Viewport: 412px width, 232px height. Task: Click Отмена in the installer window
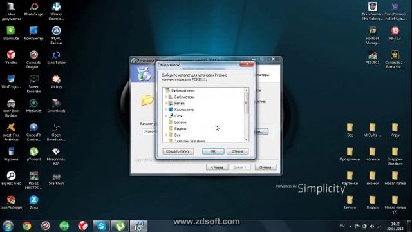point(265,168)
